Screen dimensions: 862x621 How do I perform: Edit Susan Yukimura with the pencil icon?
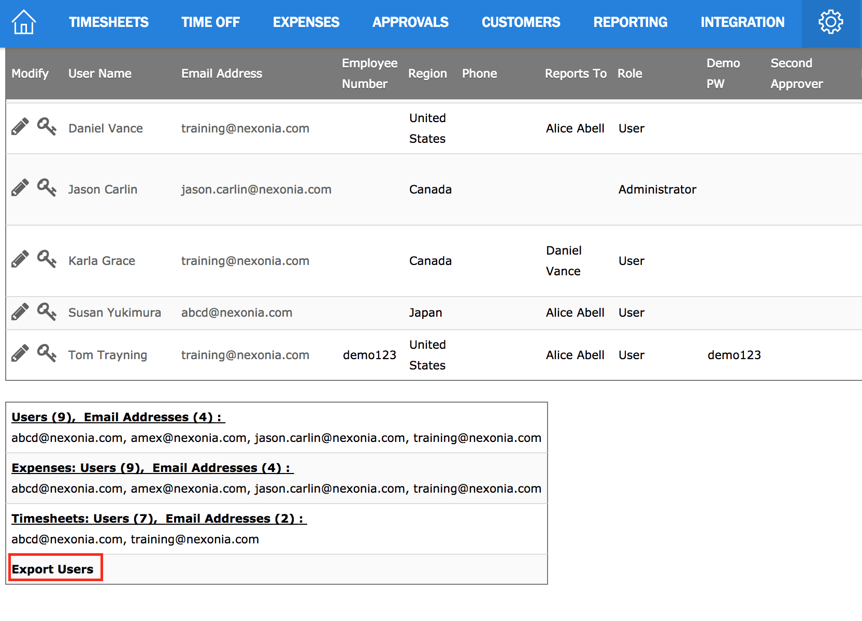20,312
